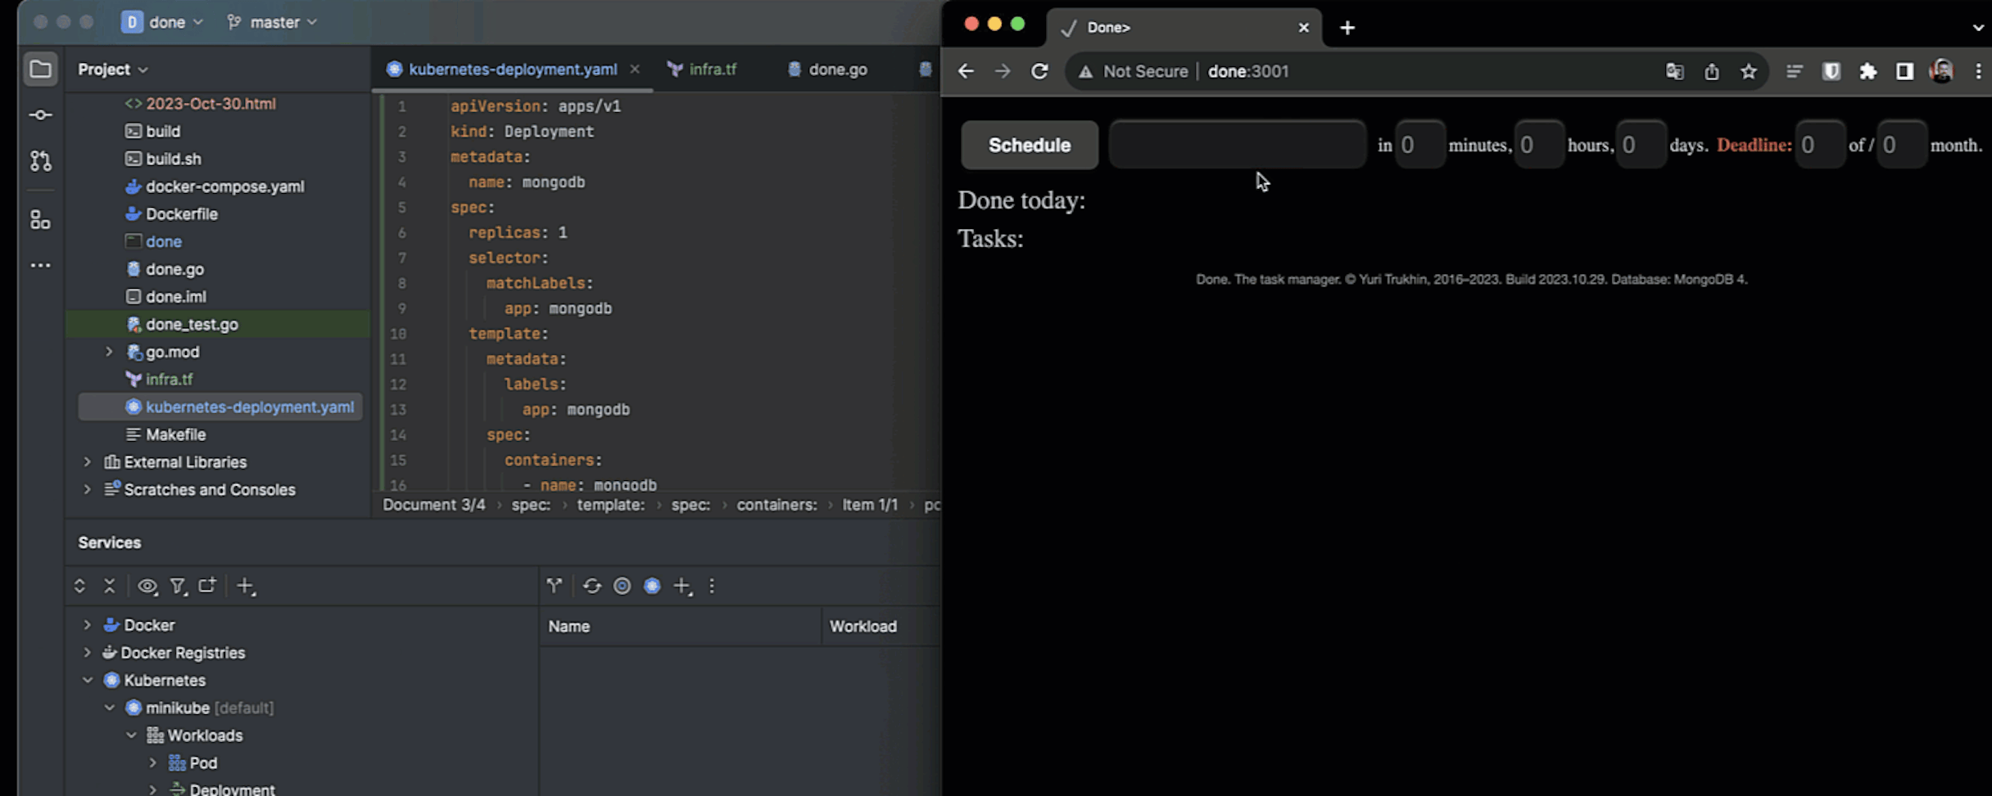Open browser Extensions puzzle icon

(x=1867, y=71)
